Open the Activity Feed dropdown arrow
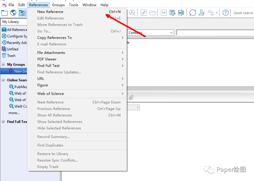This screenshot has width=254, height=181. (x=217, y=13)
